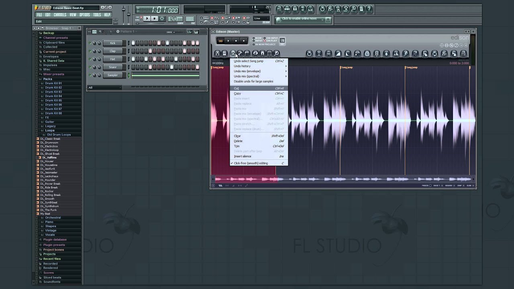Click the main transport play button
The height and width of the screenshot is (289, 514).
[147, 18]
